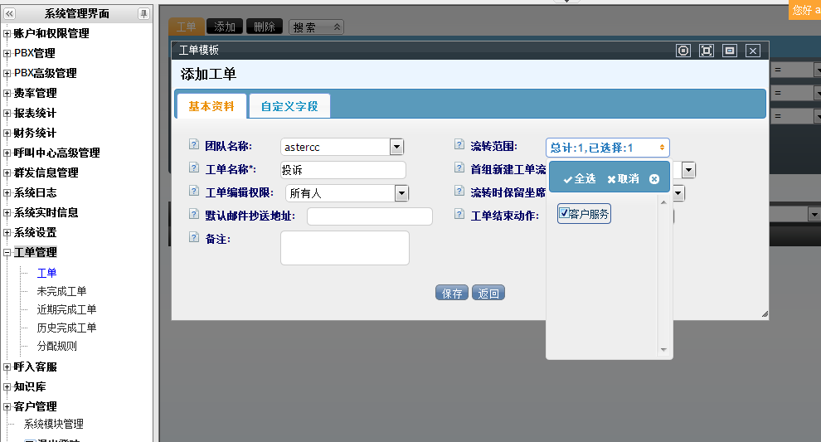Select the 基本资料 tab

pyautogui.click(x=211, y=106)
